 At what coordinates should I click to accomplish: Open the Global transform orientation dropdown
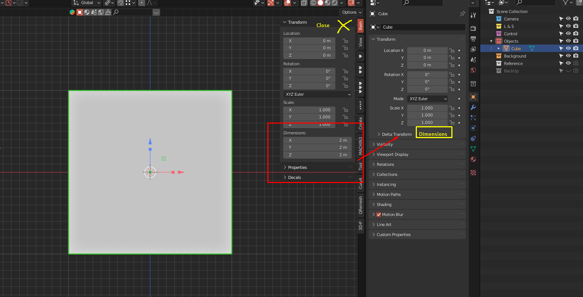pos(87,3)
